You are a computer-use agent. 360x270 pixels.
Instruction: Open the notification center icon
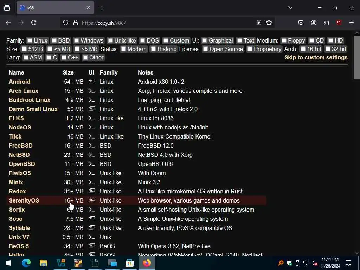click(348, 263)
